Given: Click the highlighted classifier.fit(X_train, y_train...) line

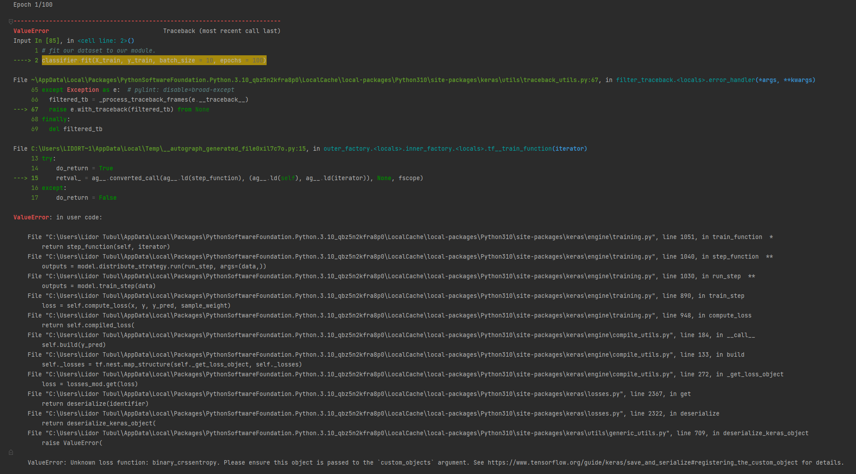Looking at the screenshot, I should [154, 60].
